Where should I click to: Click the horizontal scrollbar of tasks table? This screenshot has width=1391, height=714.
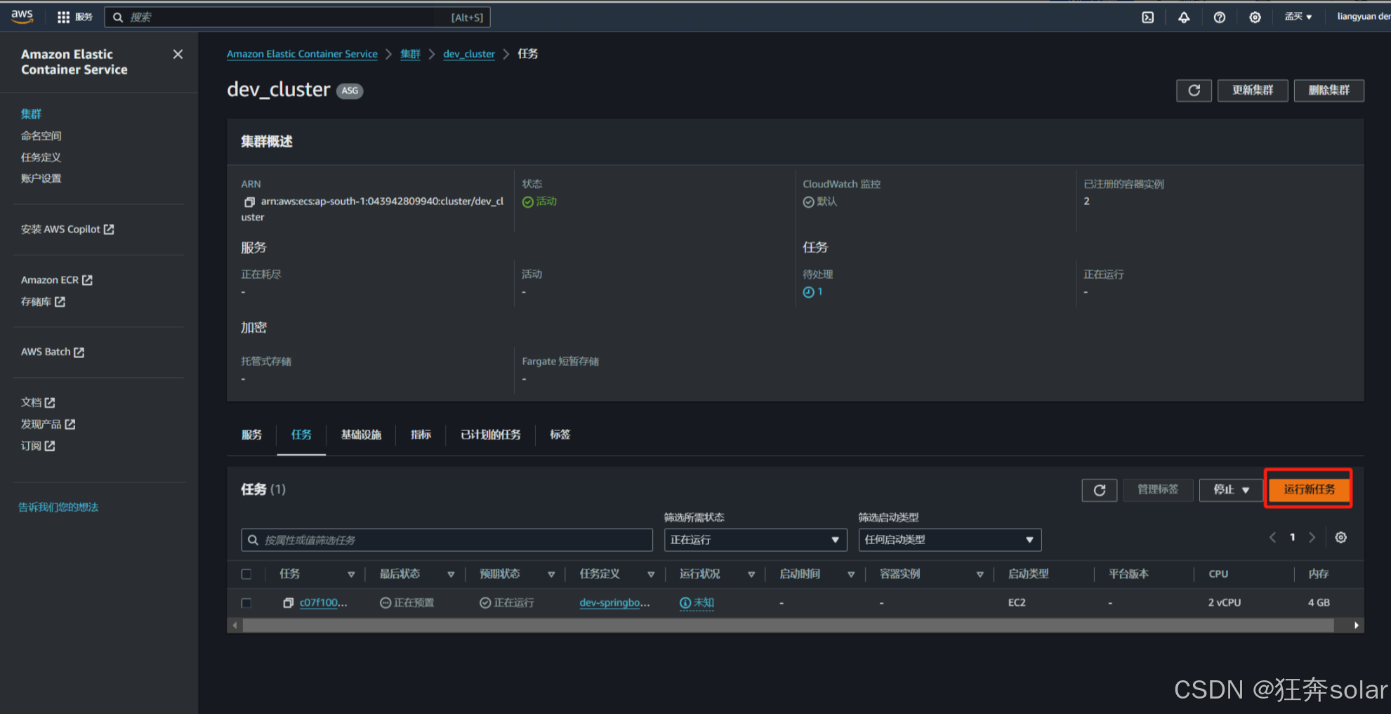[788, 626]
